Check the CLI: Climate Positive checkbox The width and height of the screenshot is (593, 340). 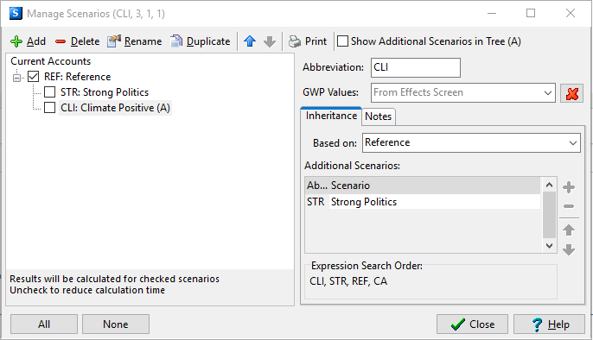(x=49, y=108)
